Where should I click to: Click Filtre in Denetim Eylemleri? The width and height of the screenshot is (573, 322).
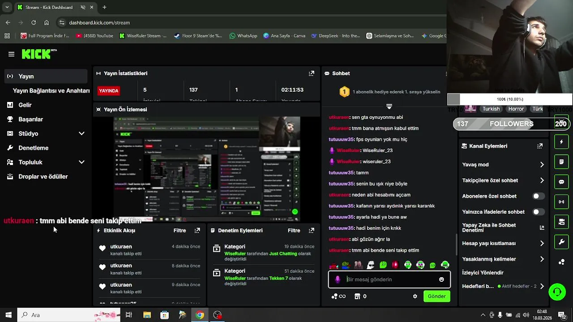(x=294, y=230)
